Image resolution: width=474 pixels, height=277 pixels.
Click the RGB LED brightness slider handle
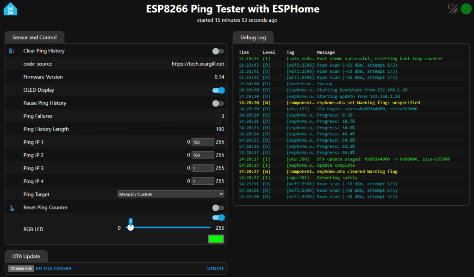pyautogui.click(x=131, y=227)
